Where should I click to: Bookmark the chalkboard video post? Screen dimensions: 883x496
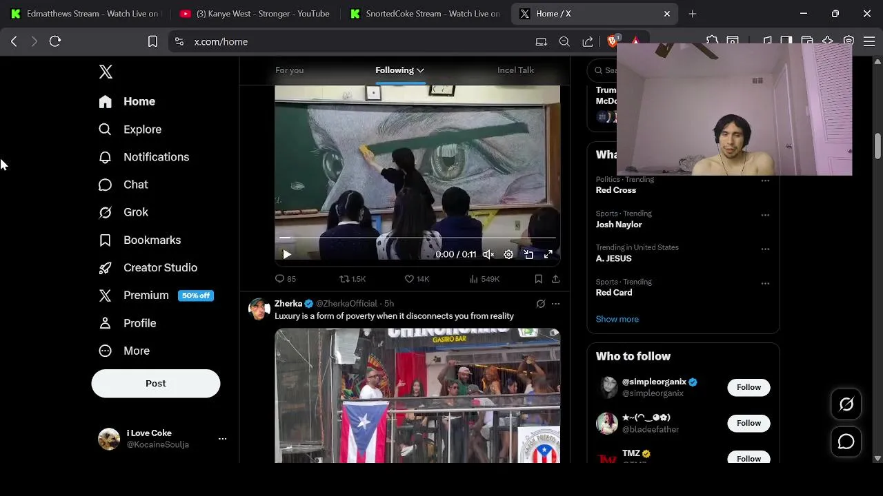click(538, 279)
